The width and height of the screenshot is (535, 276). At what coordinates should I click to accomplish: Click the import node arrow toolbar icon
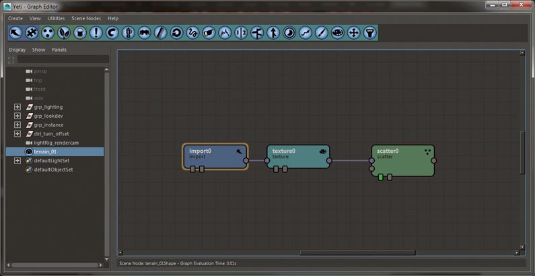pos(15,33)
